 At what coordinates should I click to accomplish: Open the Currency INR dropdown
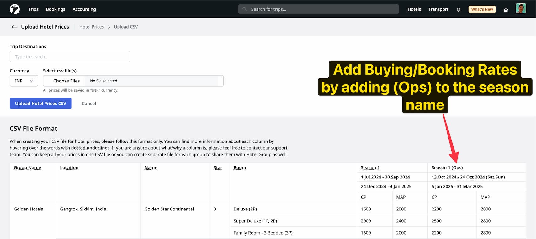(x=24, y=81)
